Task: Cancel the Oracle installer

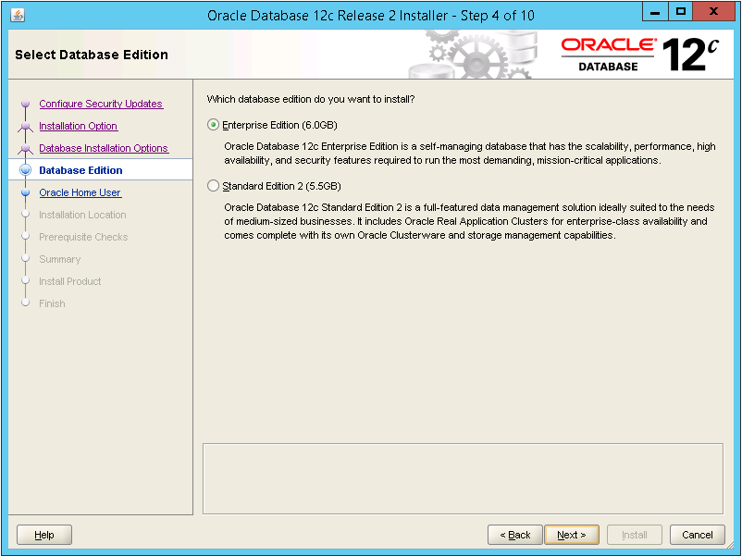Action: pyautogui.click(x=698, y=535)
